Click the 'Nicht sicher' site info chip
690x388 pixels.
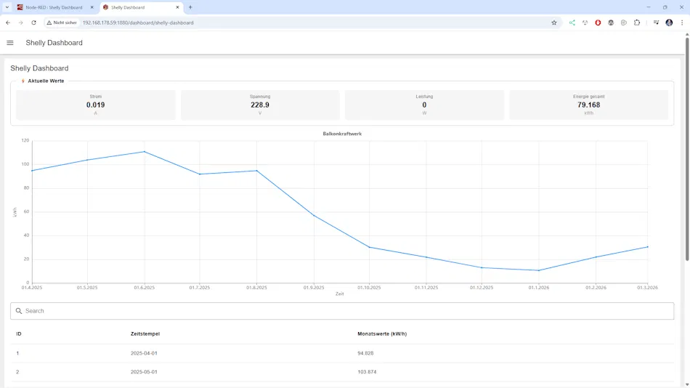click(x=62, y=23)
